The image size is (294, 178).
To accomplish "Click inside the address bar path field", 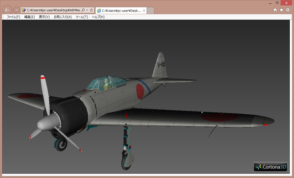I will tap(53, 10).
